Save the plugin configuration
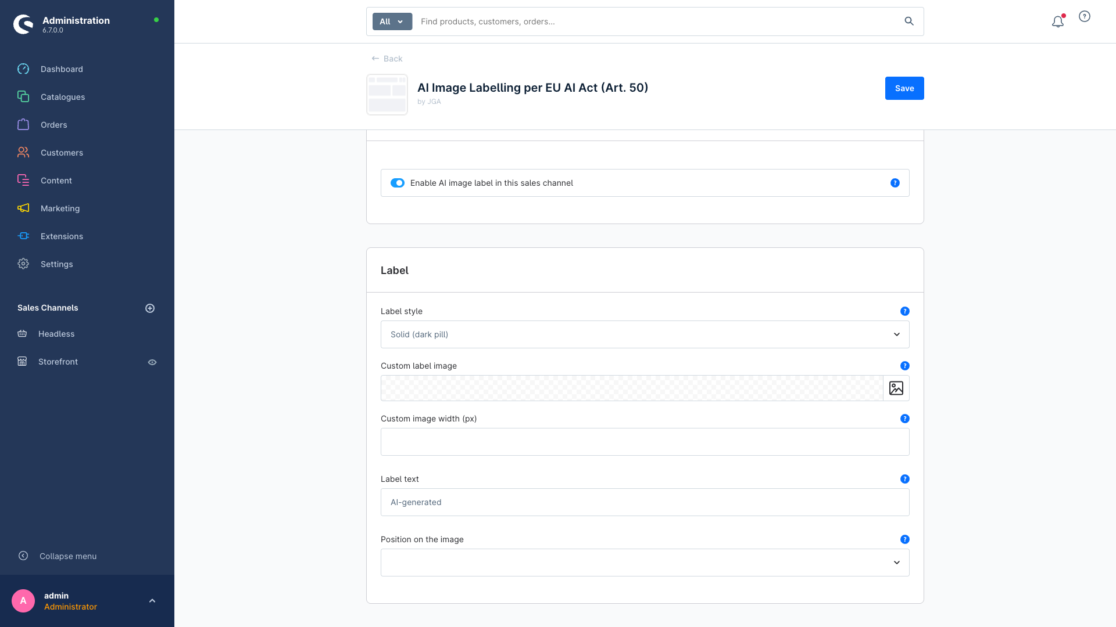1116x627 pixels. 904,88
